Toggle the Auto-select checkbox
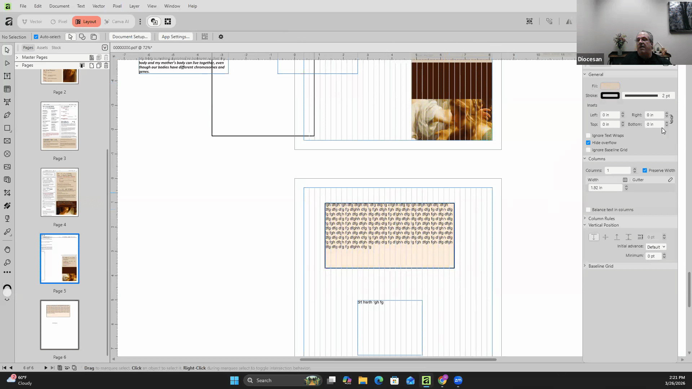 (x=36, y=37)
